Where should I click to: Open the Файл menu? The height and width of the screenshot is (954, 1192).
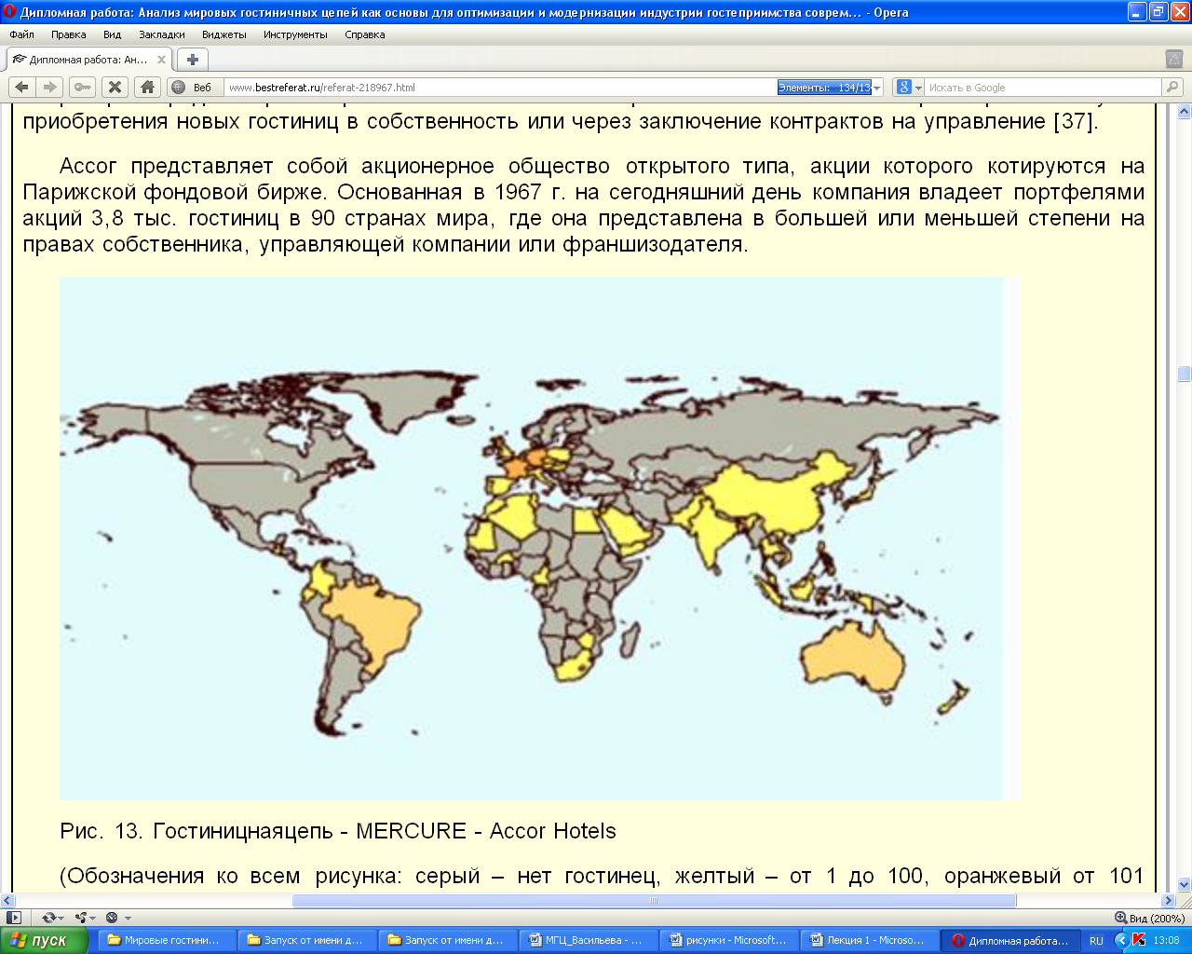tap(21, 34)
